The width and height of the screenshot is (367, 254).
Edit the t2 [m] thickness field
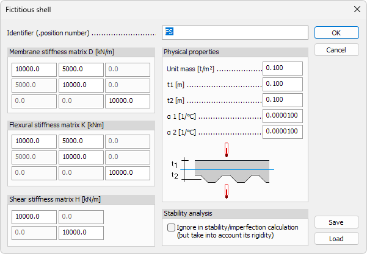[283, 100]
